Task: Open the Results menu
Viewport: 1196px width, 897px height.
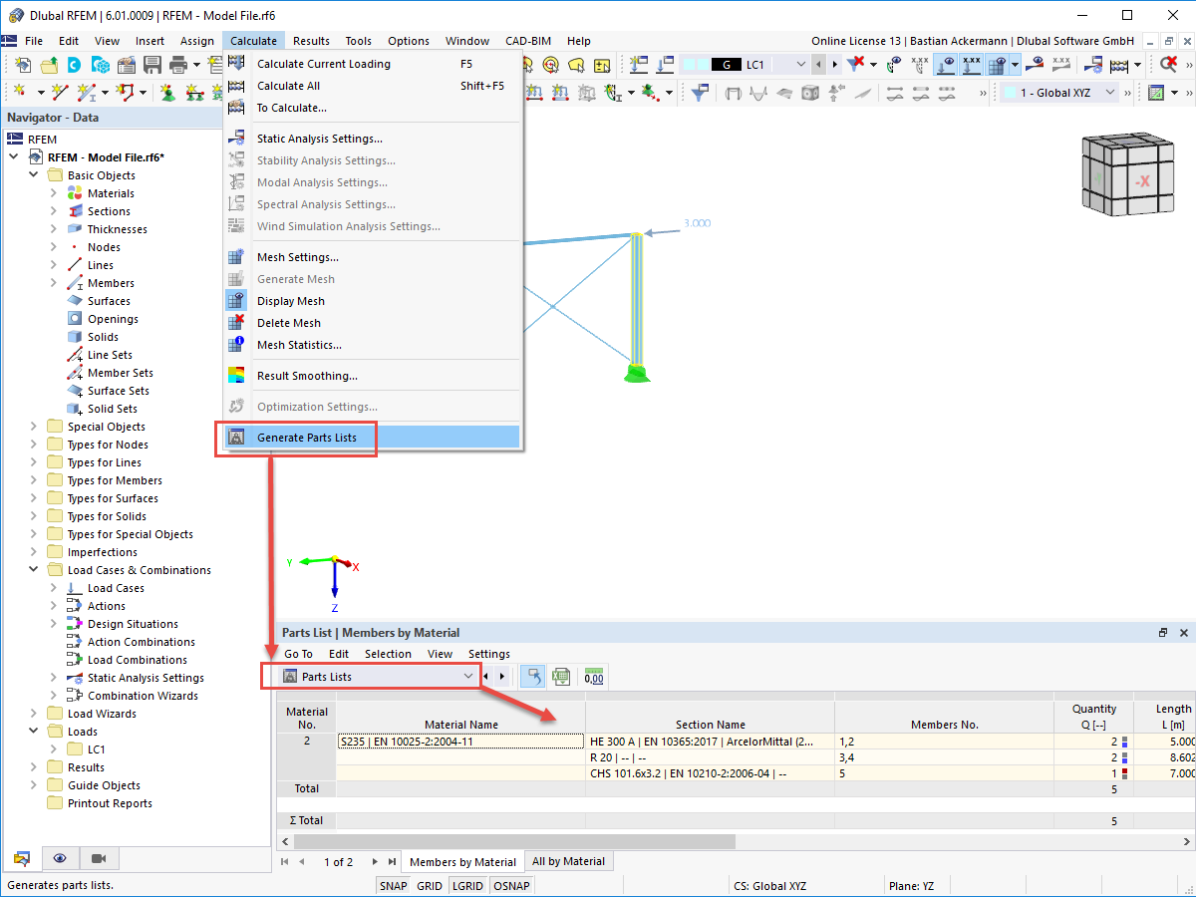Action: coord(311,41)
